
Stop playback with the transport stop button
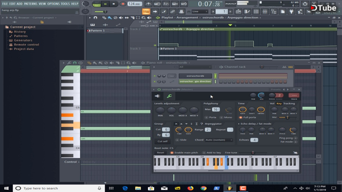[113, 4]
